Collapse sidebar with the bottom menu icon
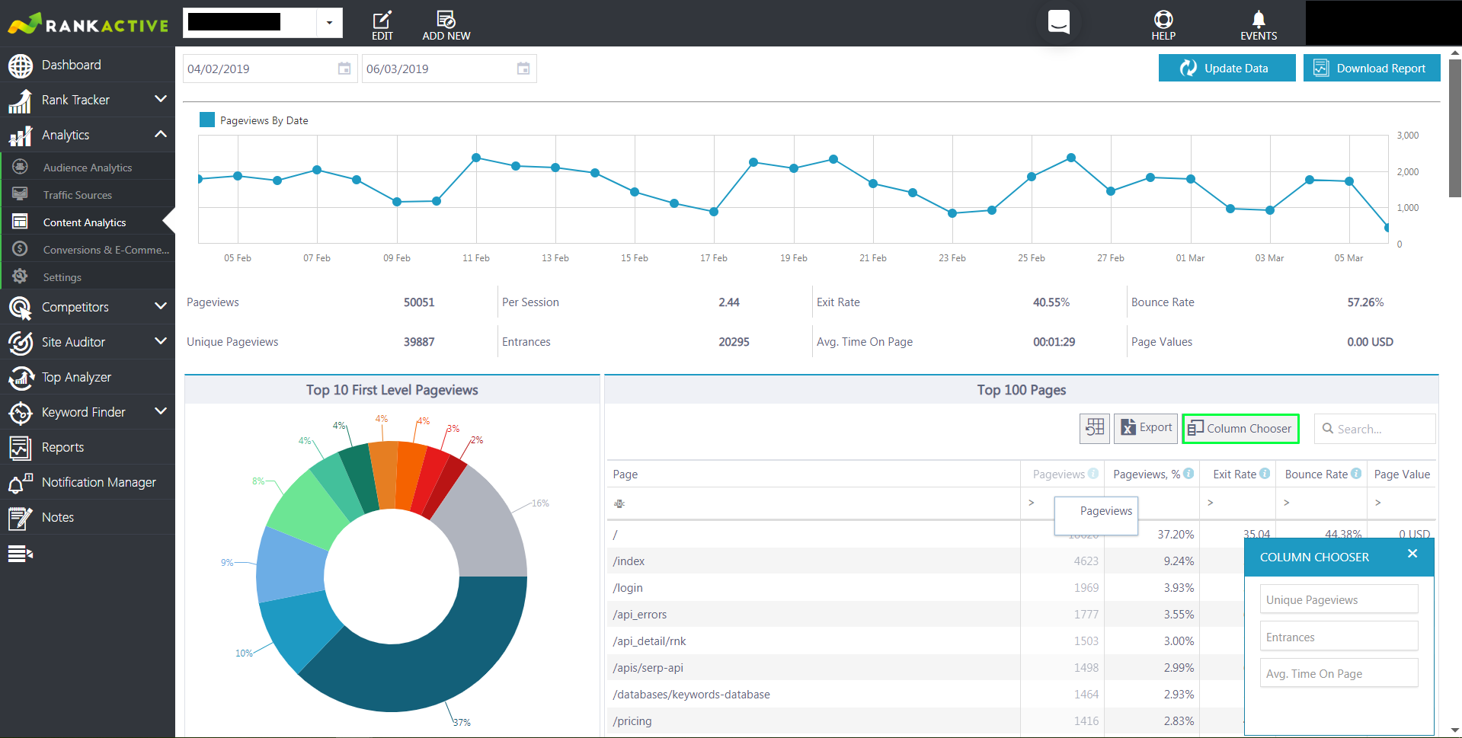Image resolution: width=1462 pixels, height=738 pixels. pyautogui.click(x=20, y=554)
